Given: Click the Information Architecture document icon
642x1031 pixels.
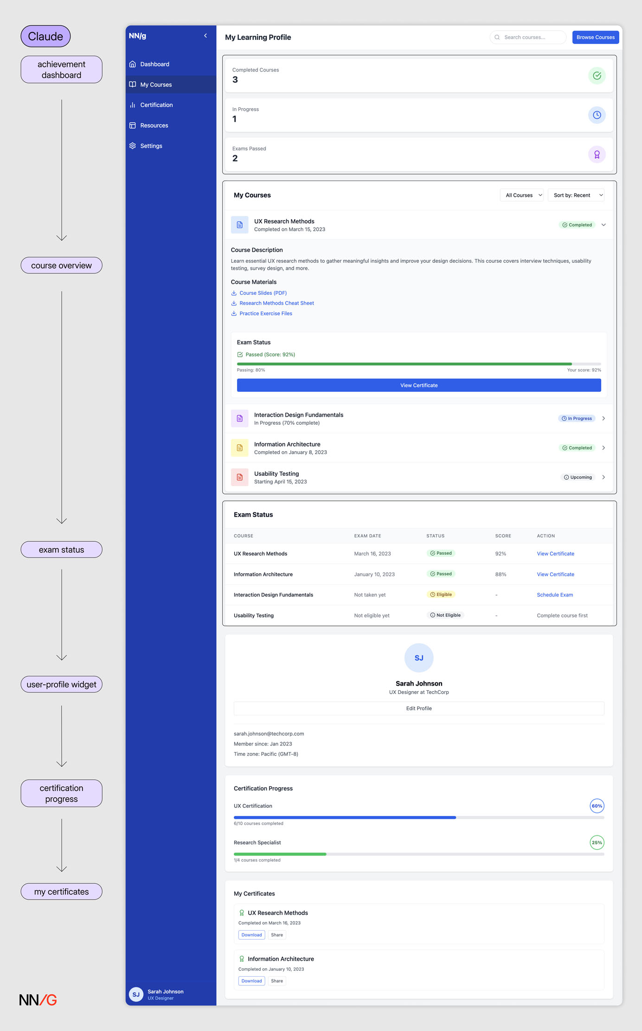Looking at the screenshot, I should (240, 448).
